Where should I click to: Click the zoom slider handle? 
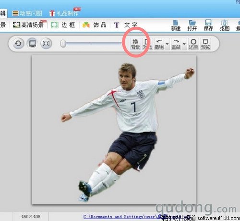(63, 44)
